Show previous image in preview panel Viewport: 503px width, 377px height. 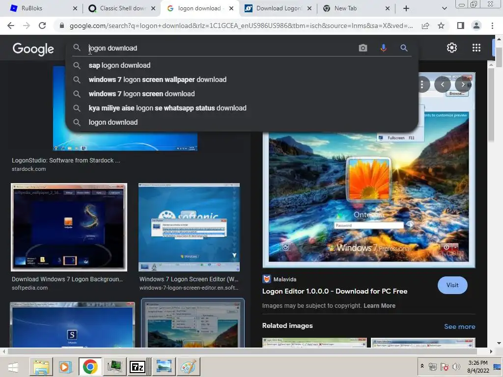pyautogui.click(x=443, y=84)
